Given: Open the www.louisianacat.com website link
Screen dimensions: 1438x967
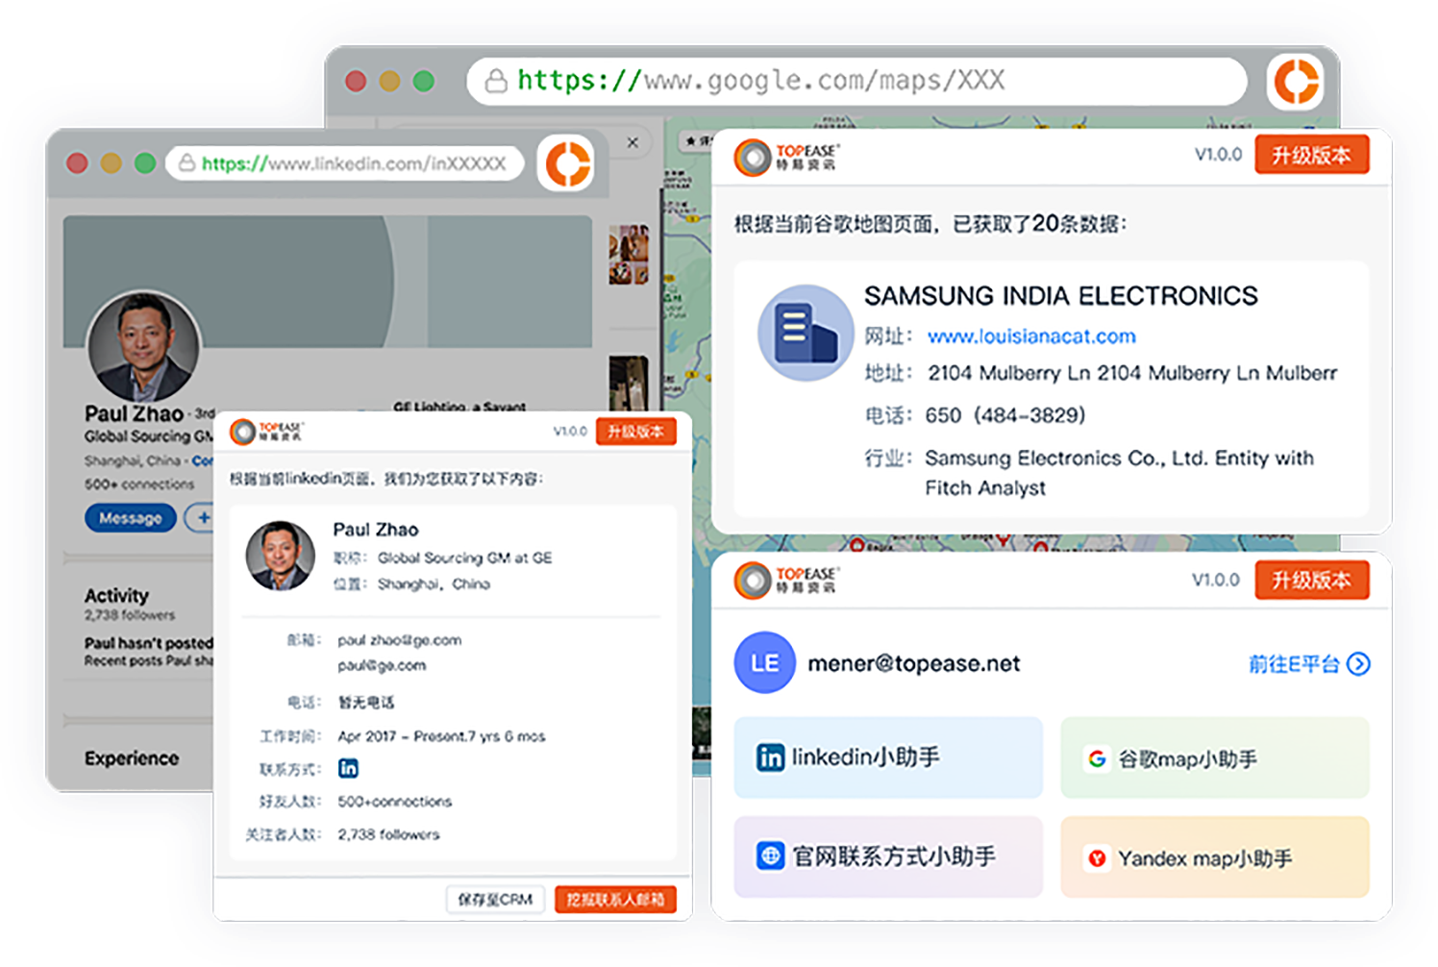Looking at the screenshot, I should [x=1031, y=336].
